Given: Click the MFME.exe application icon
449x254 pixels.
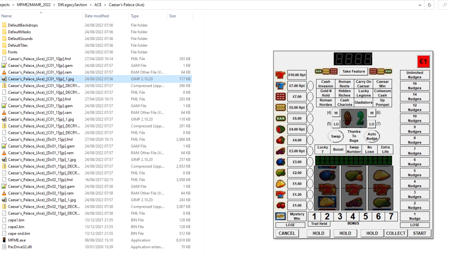Looking at the screenshot, I should (4, 240).
